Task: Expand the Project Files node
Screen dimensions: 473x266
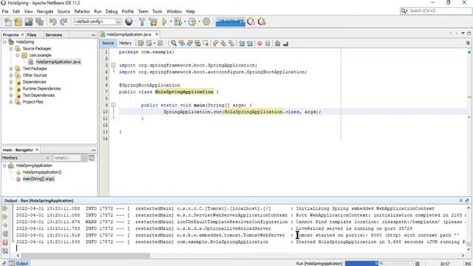Action: click(x=11, y=102)
